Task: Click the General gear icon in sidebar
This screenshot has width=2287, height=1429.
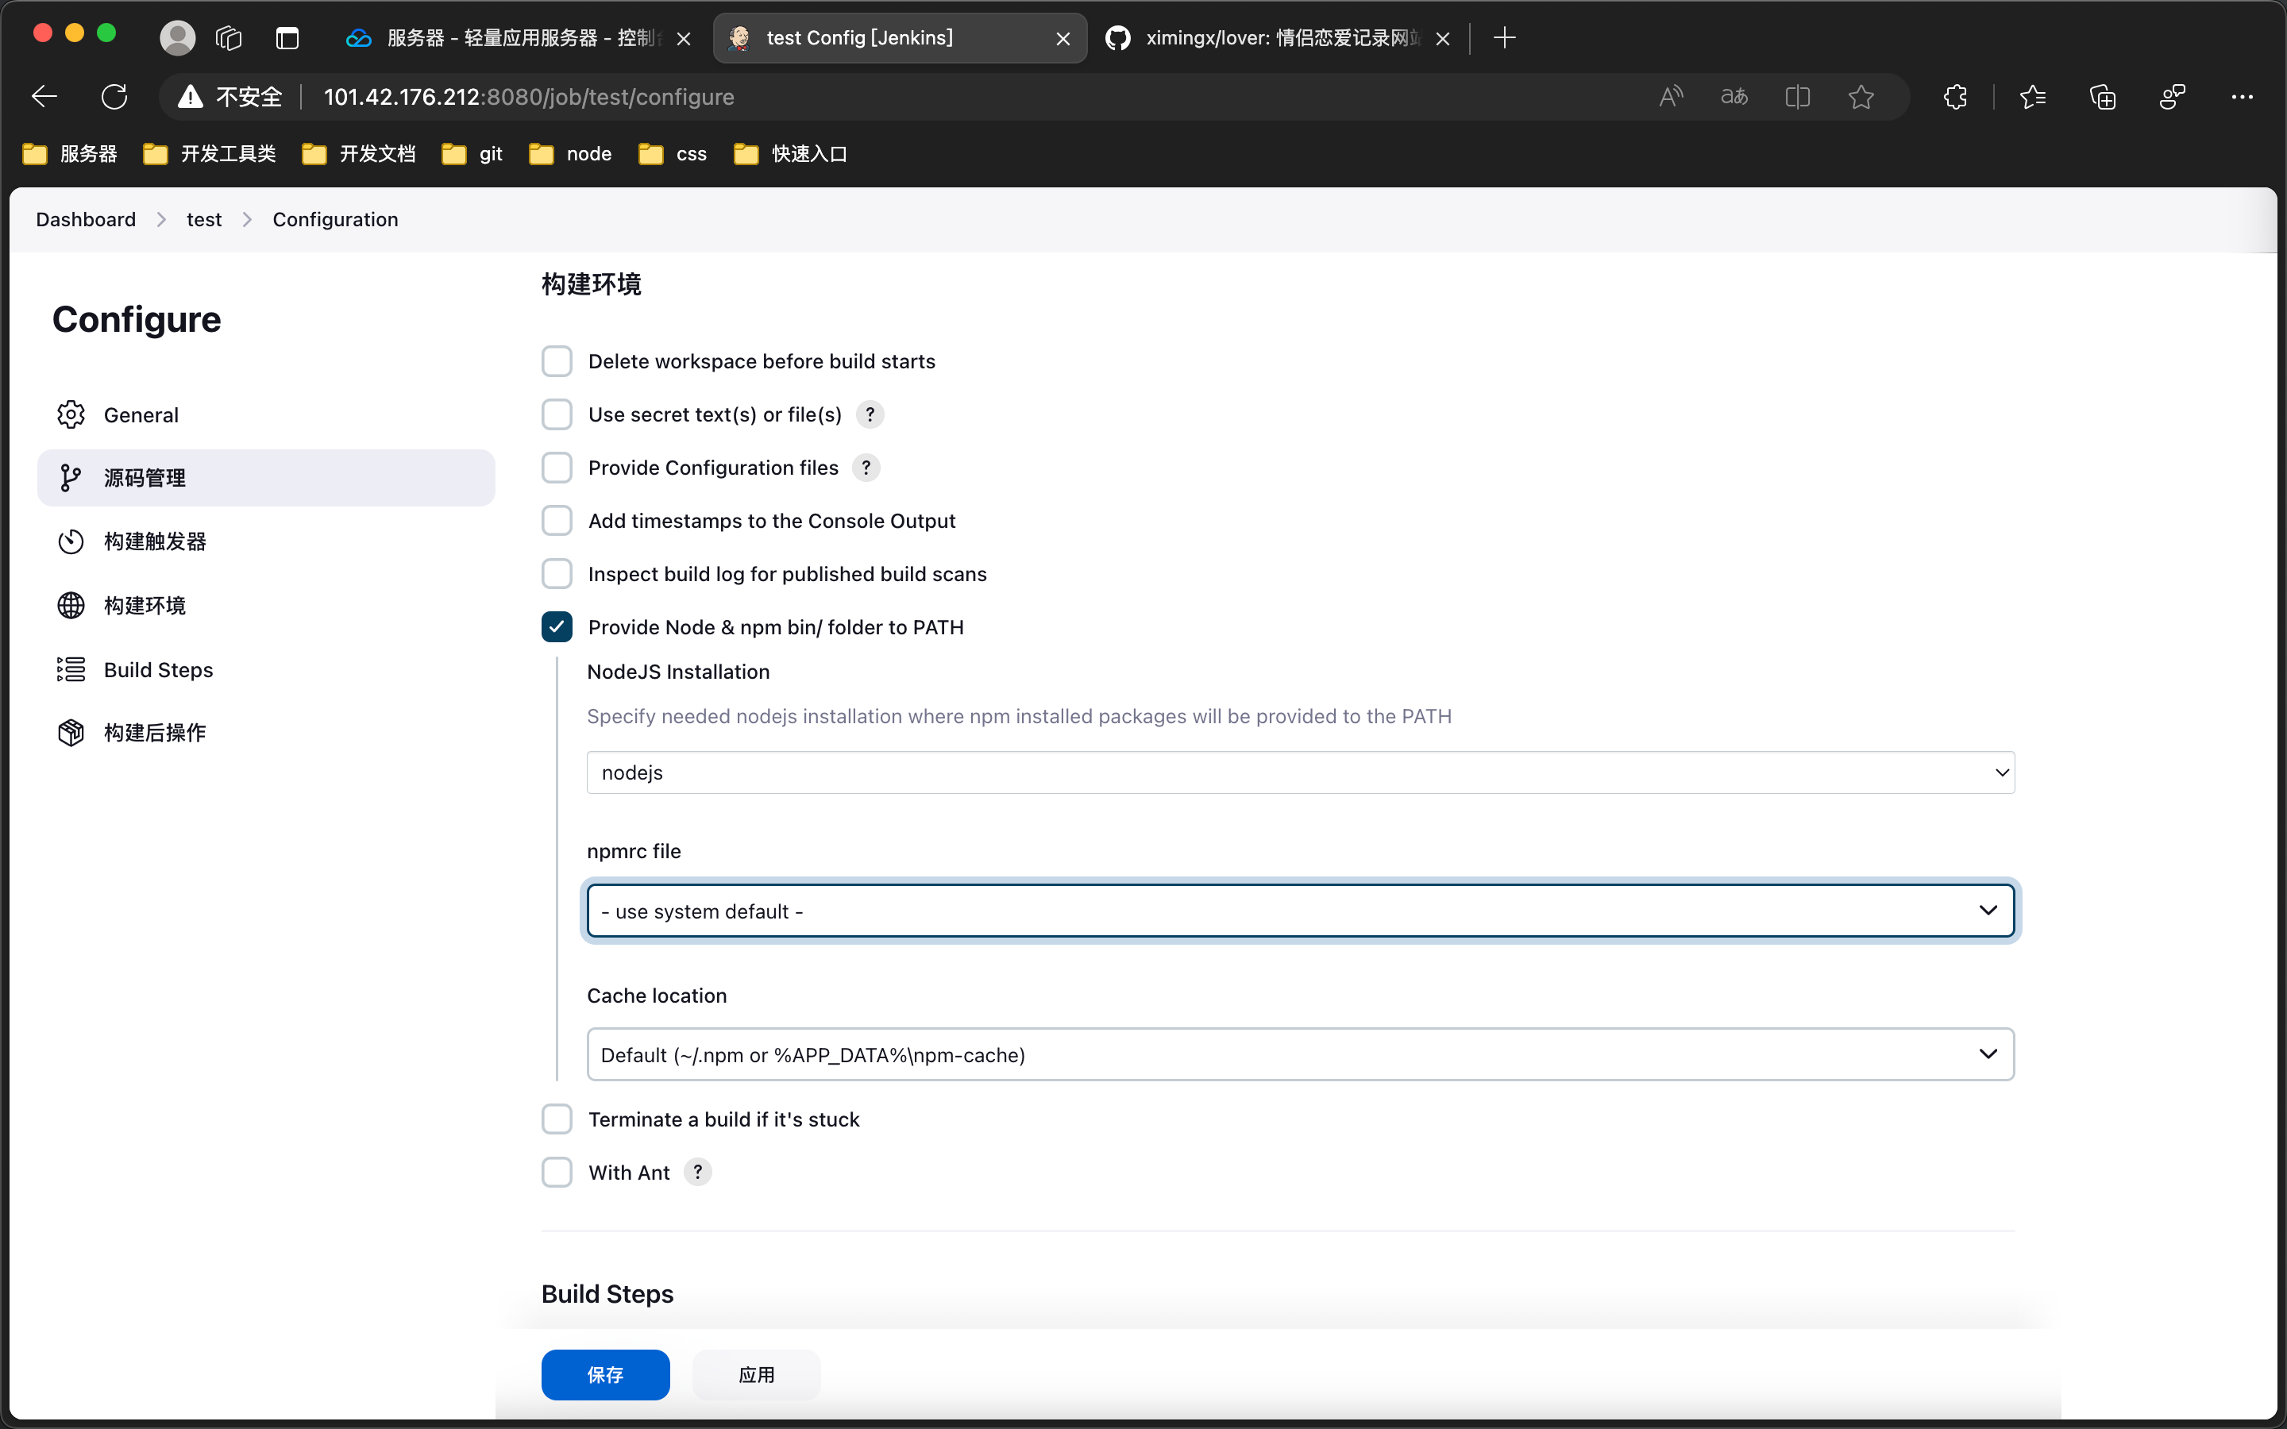Action: [71, 415]
